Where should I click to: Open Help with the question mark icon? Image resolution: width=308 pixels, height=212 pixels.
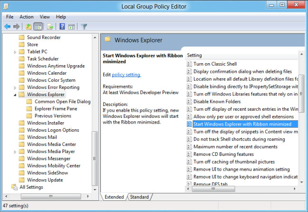tap(62, 26)
